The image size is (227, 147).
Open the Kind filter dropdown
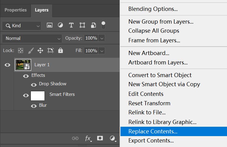(x=21, y=26)
